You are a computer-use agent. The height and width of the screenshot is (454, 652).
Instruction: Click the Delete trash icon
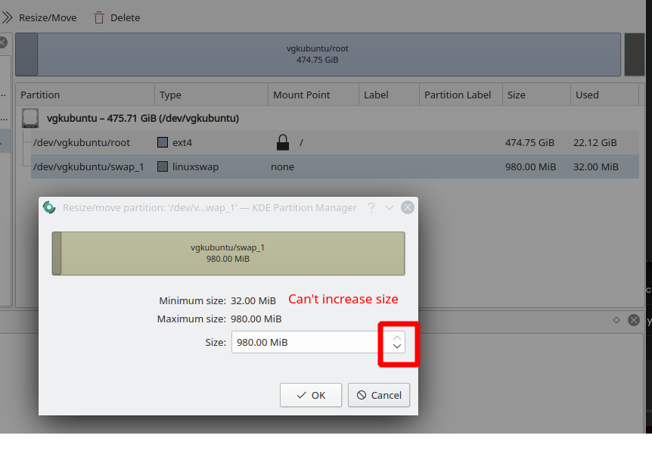pyautogui.click(x=99, y=18)
